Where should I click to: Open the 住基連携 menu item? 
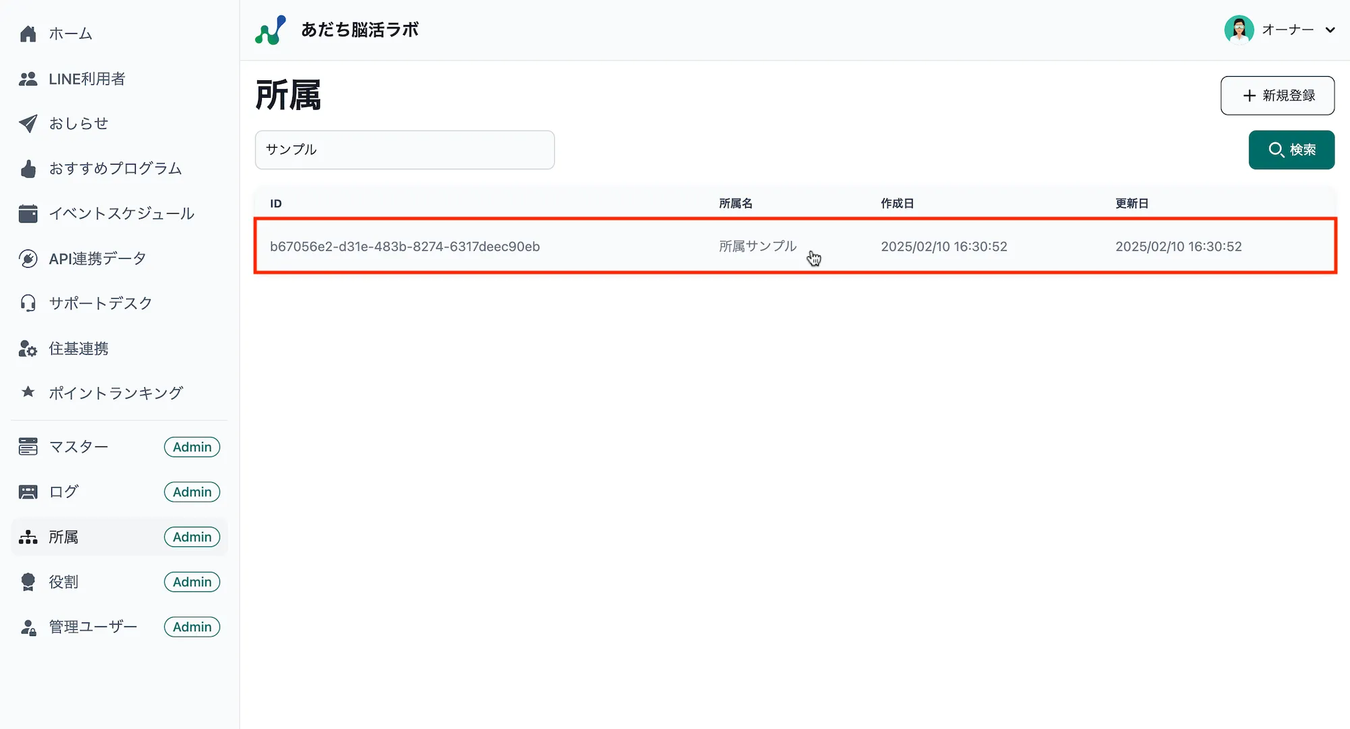78,349
